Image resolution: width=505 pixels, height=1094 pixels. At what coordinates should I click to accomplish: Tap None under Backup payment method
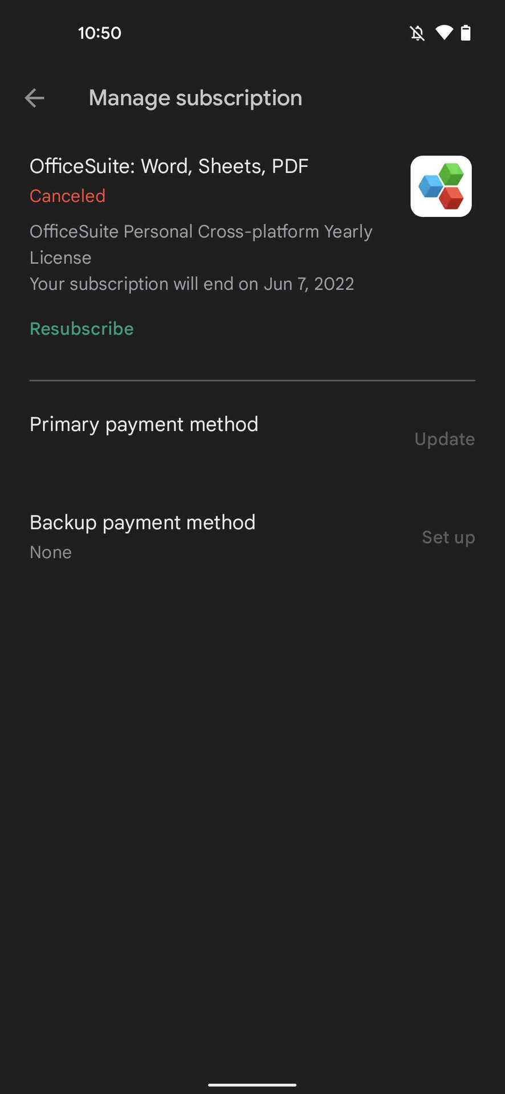coord(51,552)
